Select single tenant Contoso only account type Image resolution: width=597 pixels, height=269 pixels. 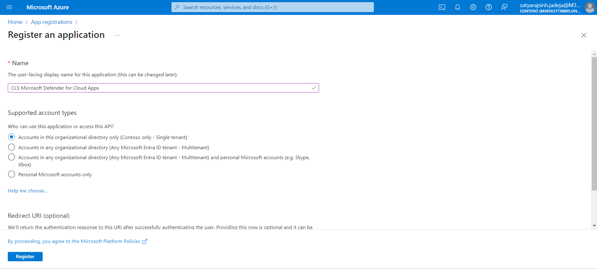click(x=12, y=137)
